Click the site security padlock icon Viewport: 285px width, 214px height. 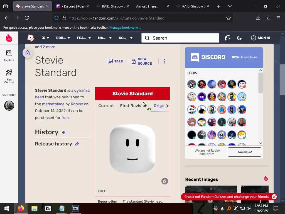pyautogui.click(x=64, y=18)
